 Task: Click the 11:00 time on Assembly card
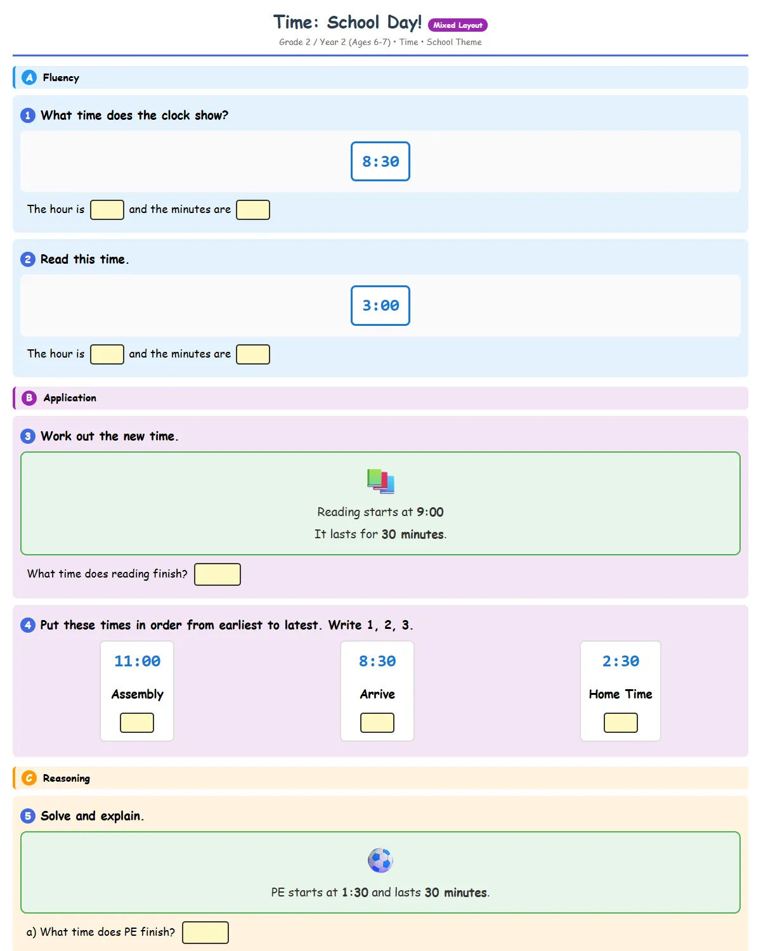pyautogui.click(x=137, y=661)
